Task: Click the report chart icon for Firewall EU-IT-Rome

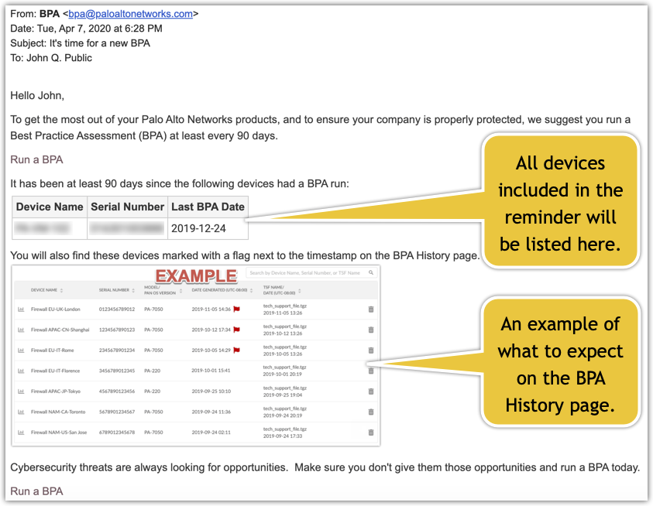Action: click(x=21, y=350)
